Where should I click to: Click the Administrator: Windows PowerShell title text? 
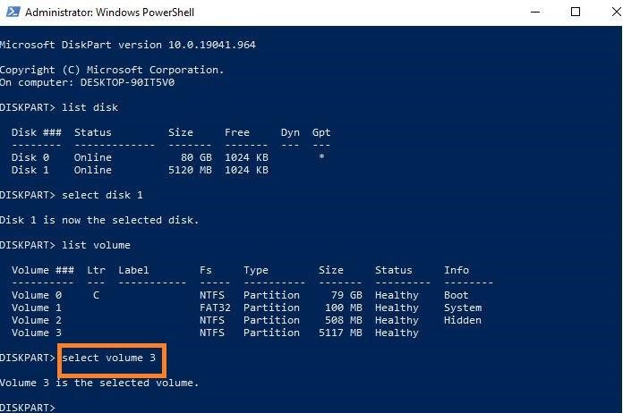pos(109,13)
